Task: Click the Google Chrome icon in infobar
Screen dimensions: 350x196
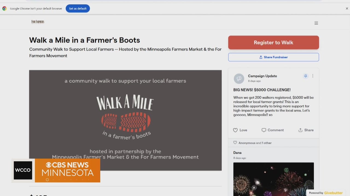Action: pyautogui.click(x=4, y=8)
